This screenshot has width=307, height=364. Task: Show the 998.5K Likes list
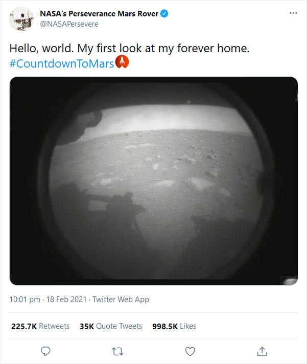174,326
